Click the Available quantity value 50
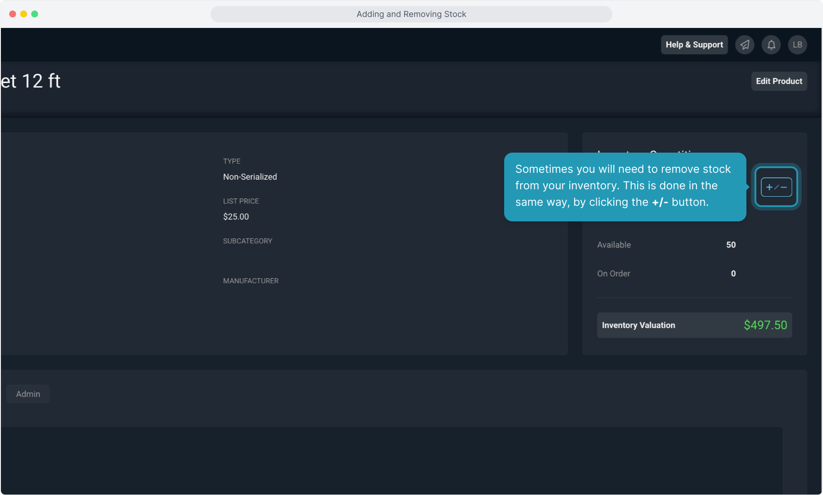The width and height of the screenshot is (823, 495). pos(731,245)
